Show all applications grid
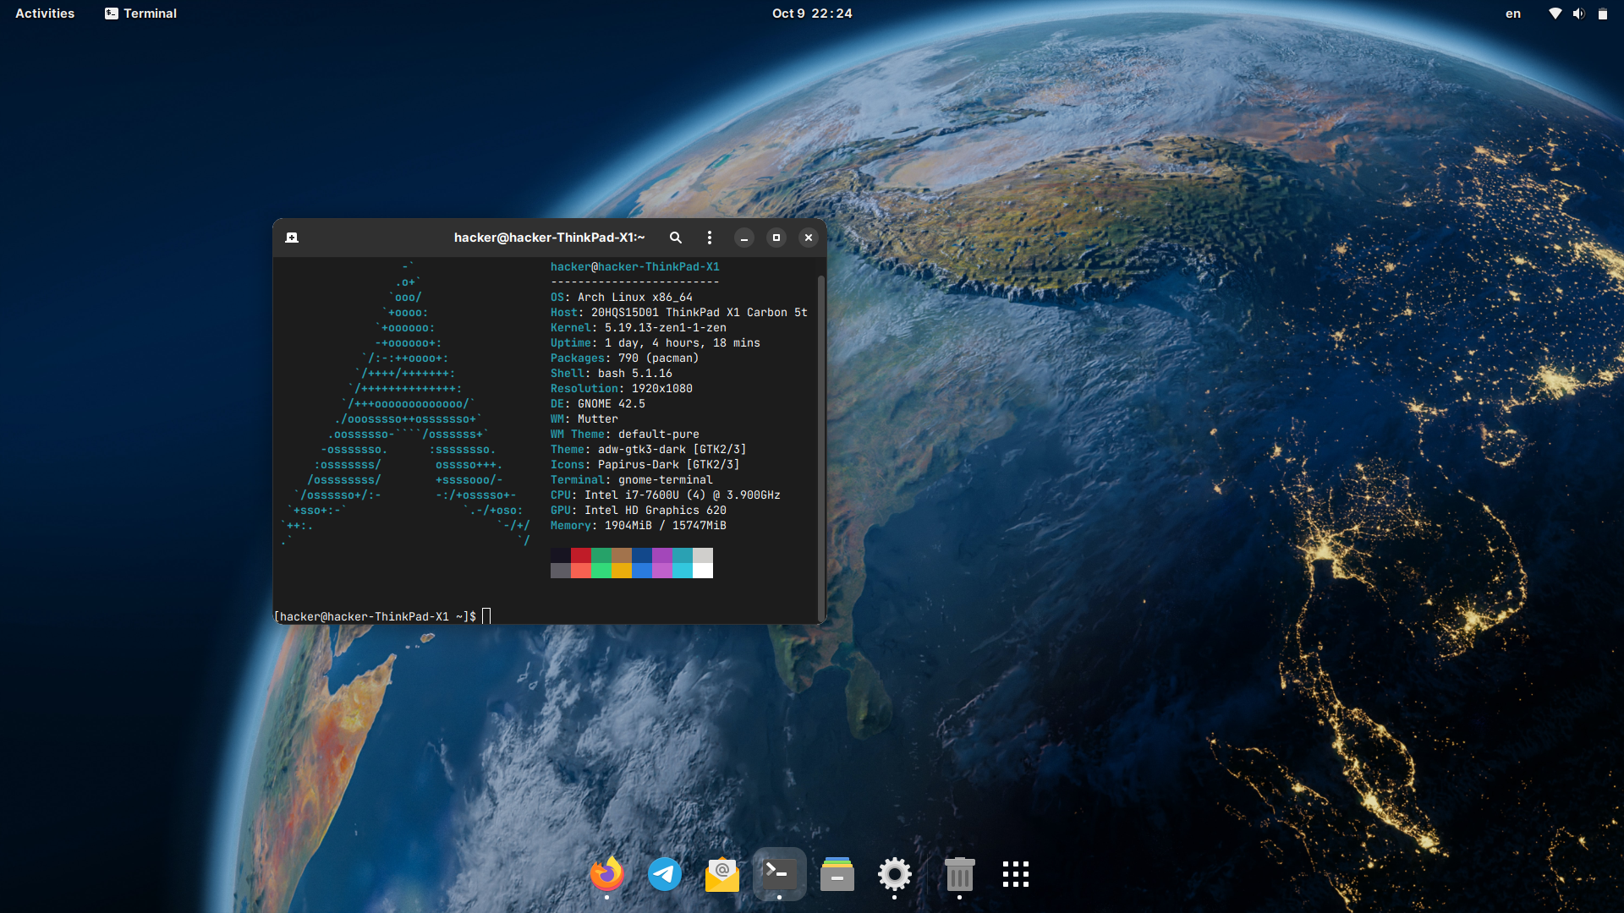This screenshot has width=1624, height=913. [x=1015, y=874]
